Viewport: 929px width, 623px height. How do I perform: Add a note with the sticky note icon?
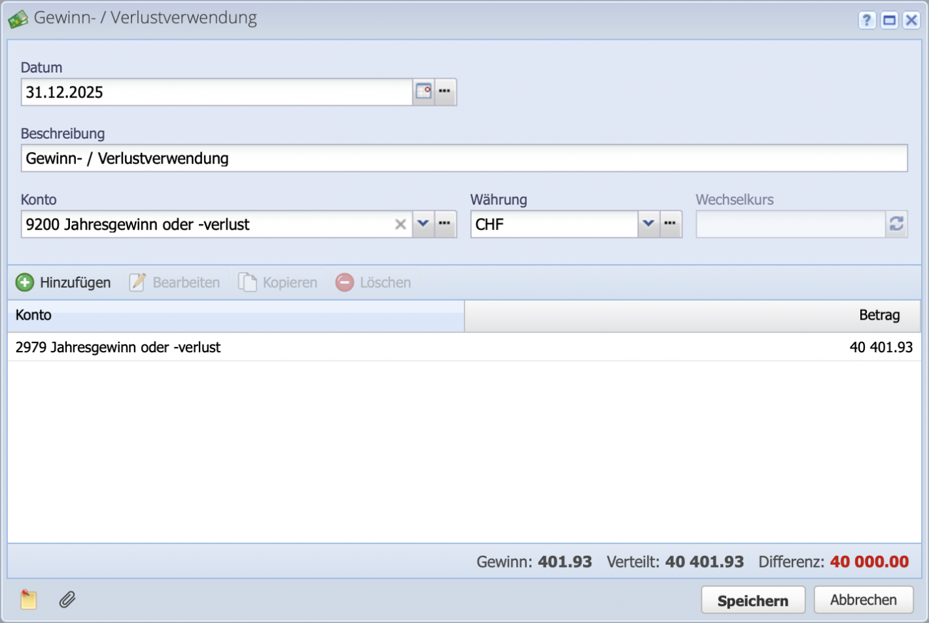pos(27,599)
